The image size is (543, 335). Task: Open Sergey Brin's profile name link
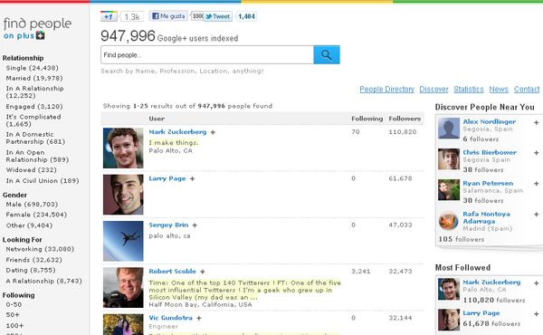coord(168,225)
